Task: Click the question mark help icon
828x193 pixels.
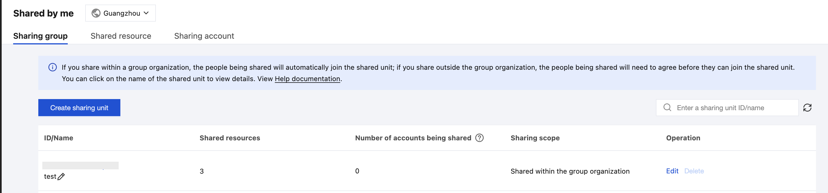Action: click(x=479, y=138)
